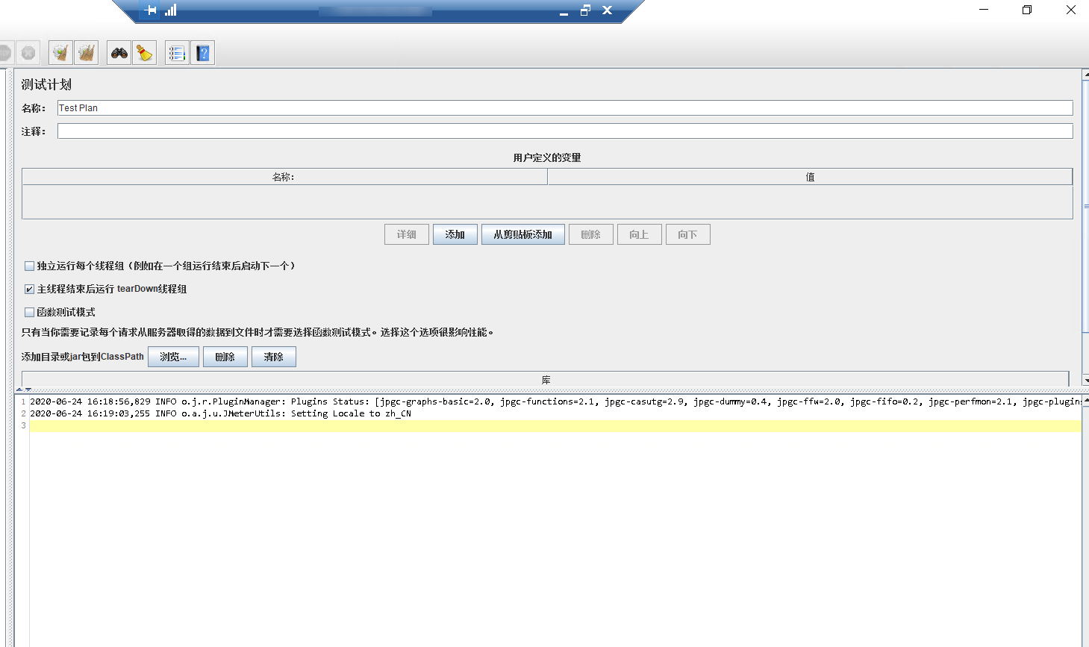Enable the 函数测试模式 checkbox
Image resolution: width=1089 pixels, height=647 pixels.
click(x=29, y=312)
